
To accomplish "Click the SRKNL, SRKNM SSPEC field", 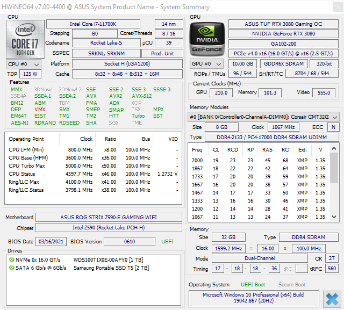I will coord(106,54).
